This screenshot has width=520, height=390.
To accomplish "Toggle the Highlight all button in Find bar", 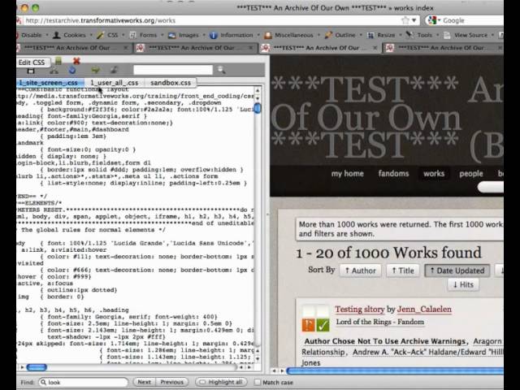I will pos(221,382).
